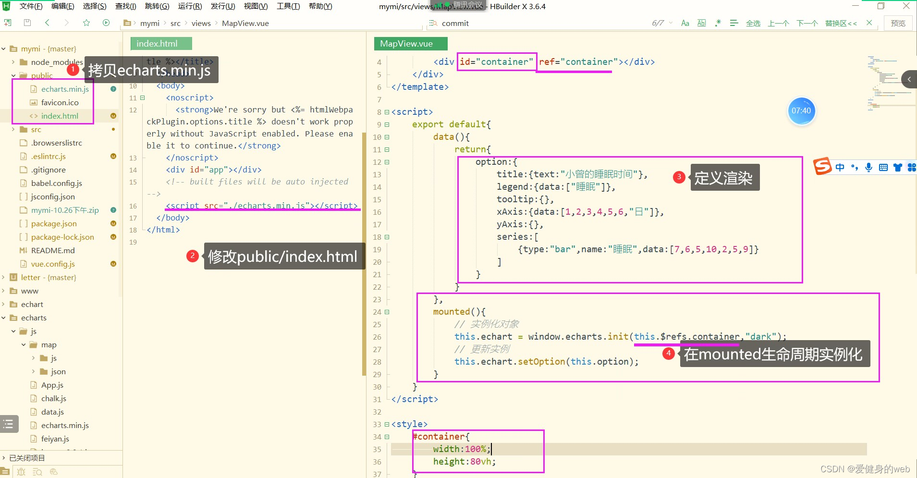
Task: Toggle fold on line 8 script block
Action: [x=387, y=112]
